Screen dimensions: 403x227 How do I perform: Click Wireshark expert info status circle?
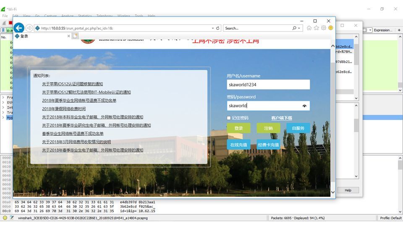[5, 218]
